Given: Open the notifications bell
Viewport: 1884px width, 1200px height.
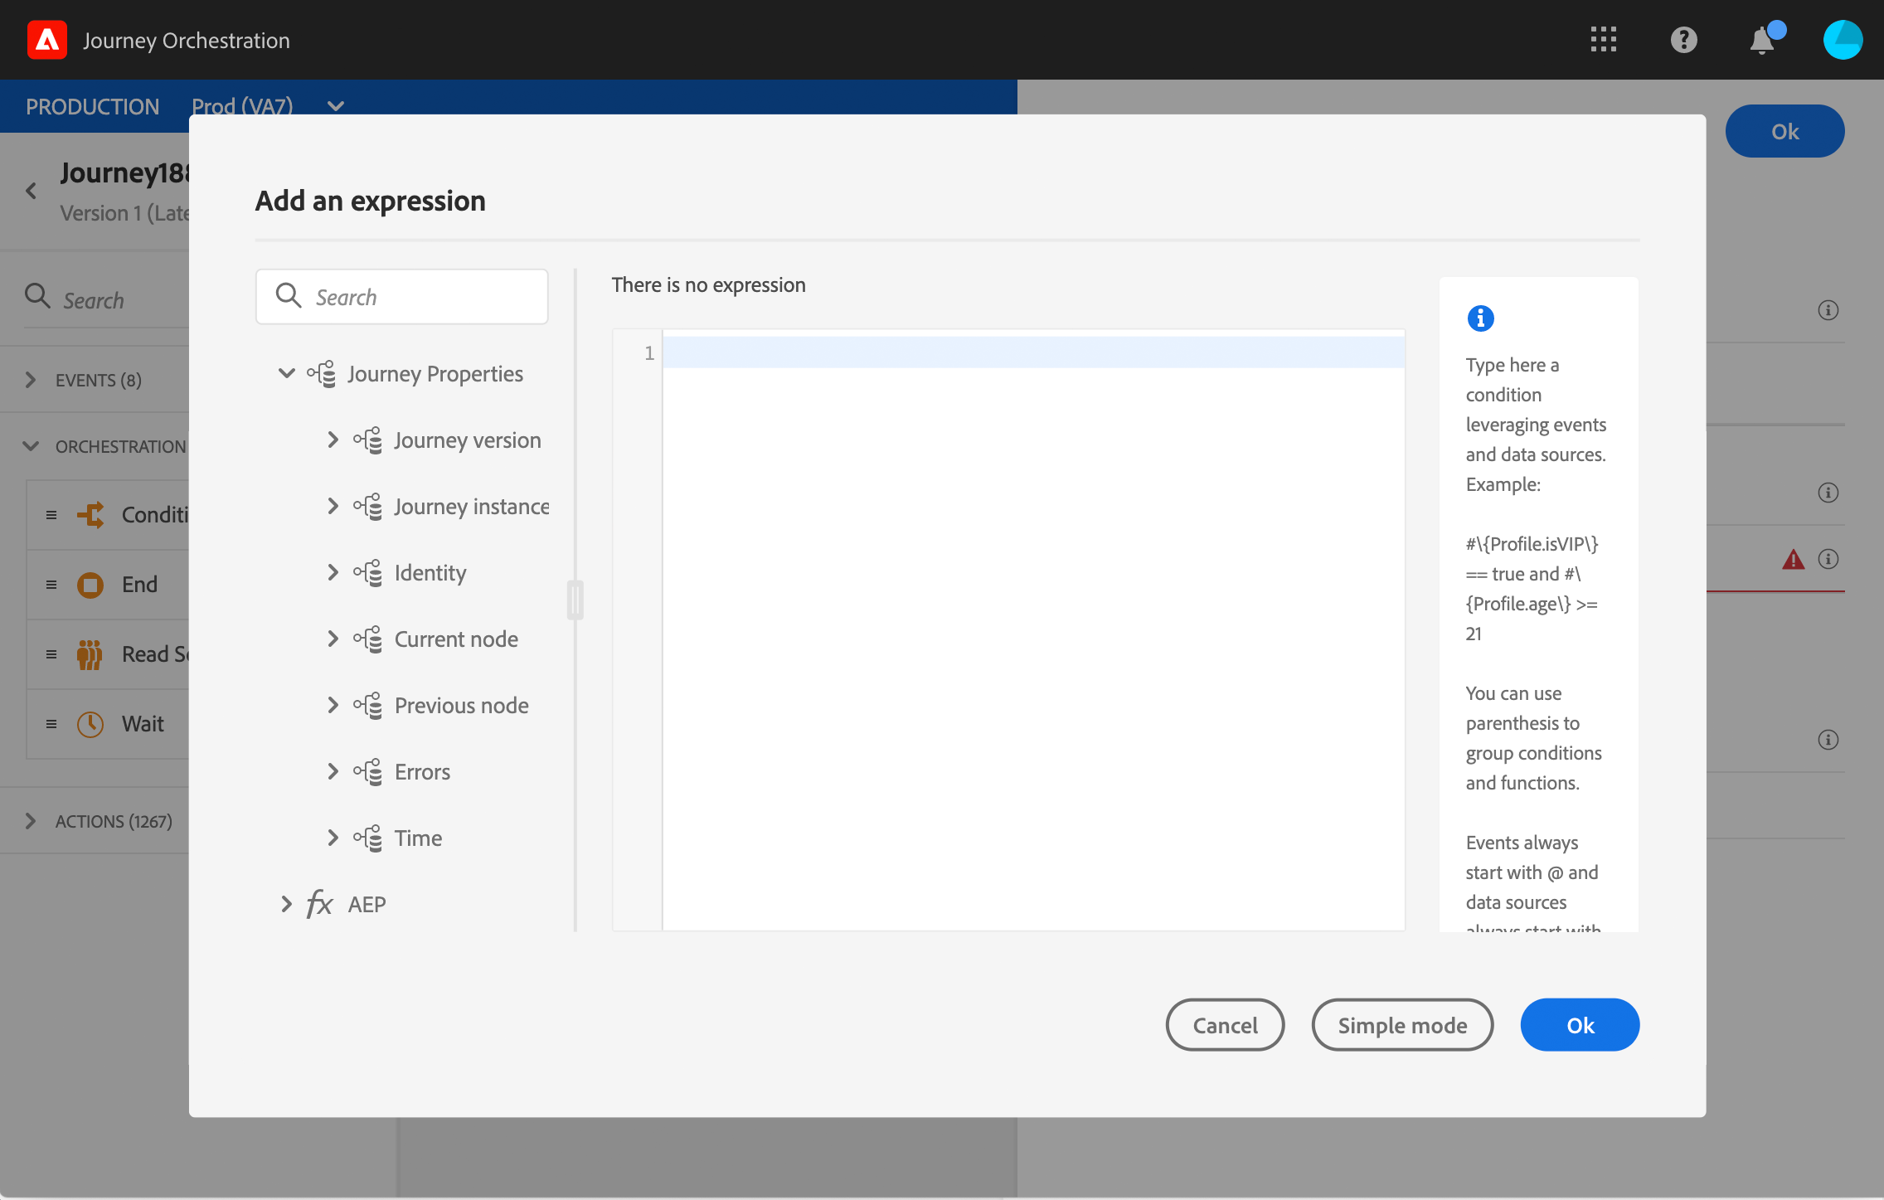Looking at the screenshot, I should [x=1762, y=40].
